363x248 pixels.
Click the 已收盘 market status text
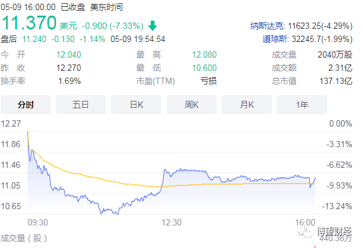point(73,7)
